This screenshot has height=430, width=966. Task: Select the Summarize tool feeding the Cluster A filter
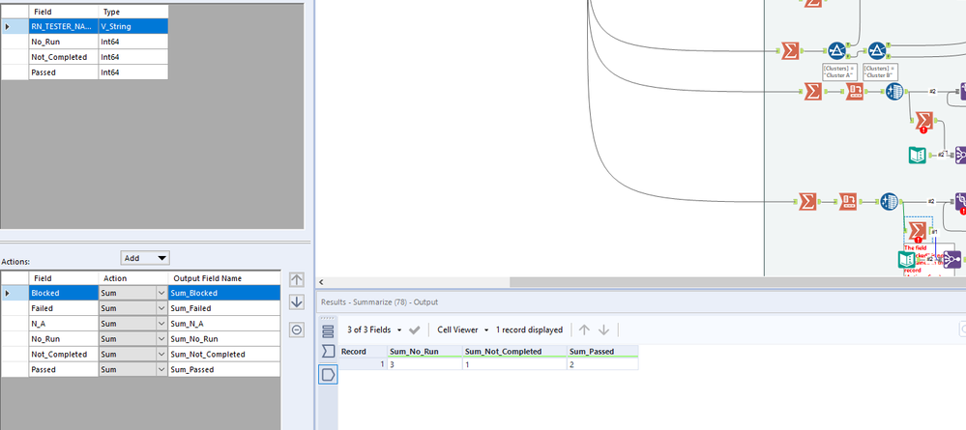click(790, 51)
